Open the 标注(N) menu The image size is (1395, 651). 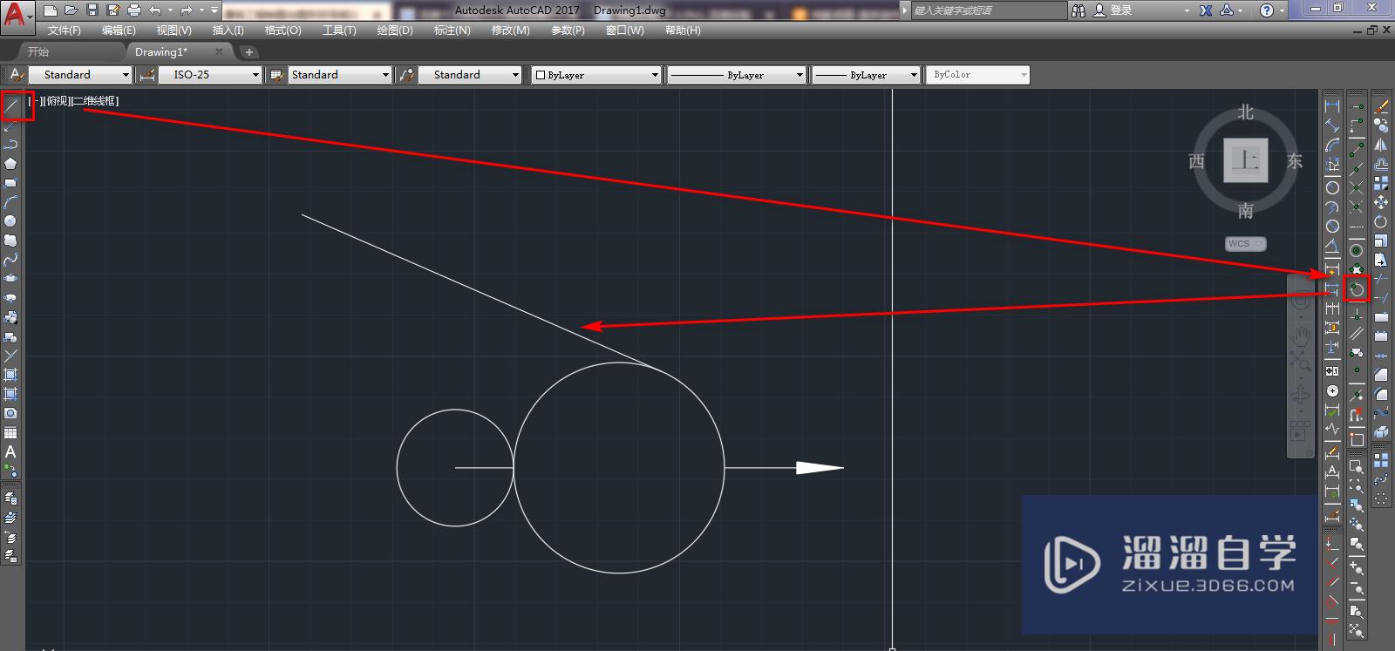click(x=452, y=30)
